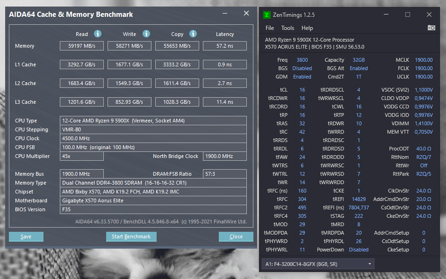Open the File menu in ZenTimings

click(x=269, y=28)
